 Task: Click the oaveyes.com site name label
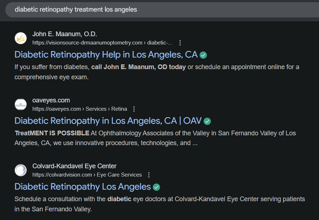[51, 100]
